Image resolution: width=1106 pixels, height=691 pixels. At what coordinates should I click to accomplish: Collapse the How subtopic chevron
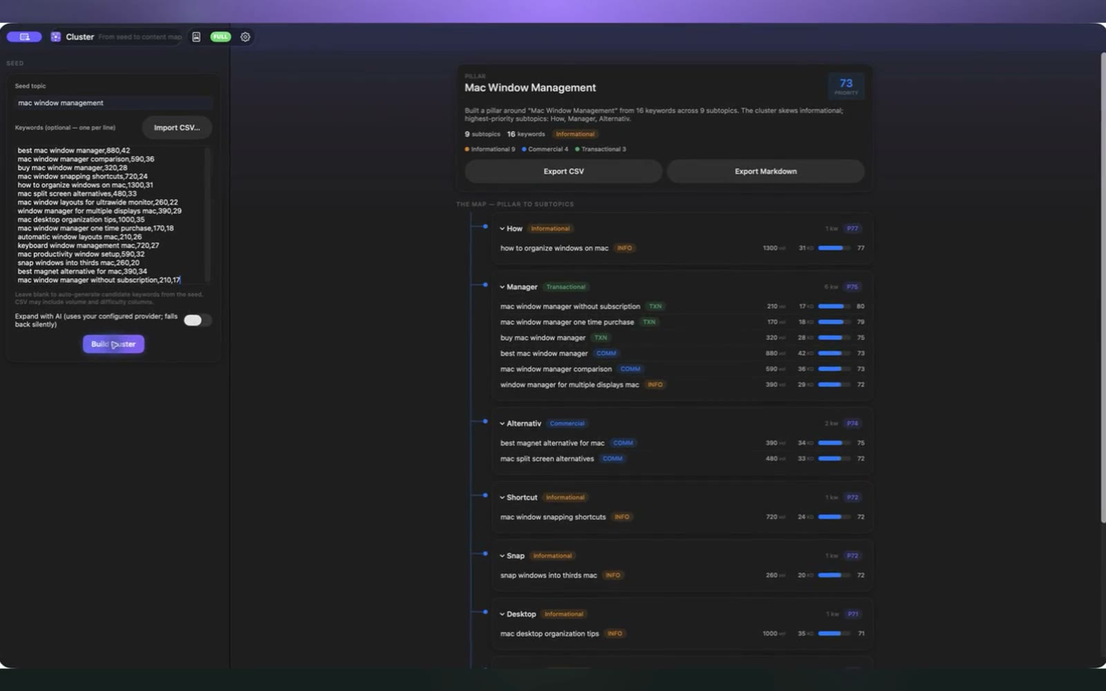point(502,229)
